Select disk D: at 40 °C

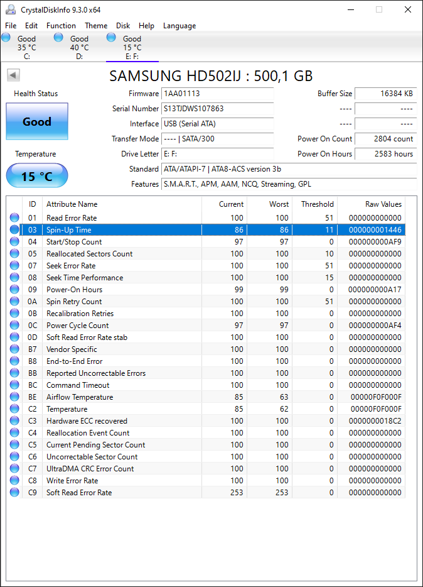tap(80, 47)
